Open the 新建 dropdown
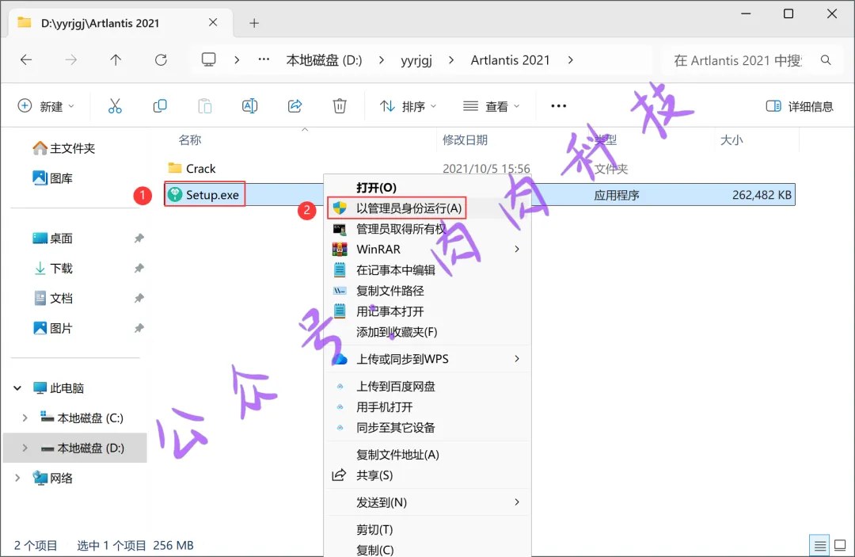This screenshot has width=855, height=557. point(47,106)
